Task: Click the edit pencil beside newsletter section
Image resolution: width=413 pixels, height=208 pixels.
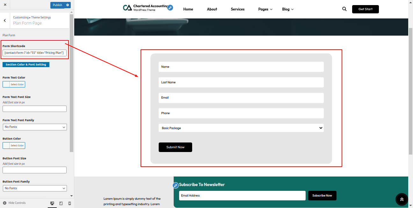Action: pos(175,185)
